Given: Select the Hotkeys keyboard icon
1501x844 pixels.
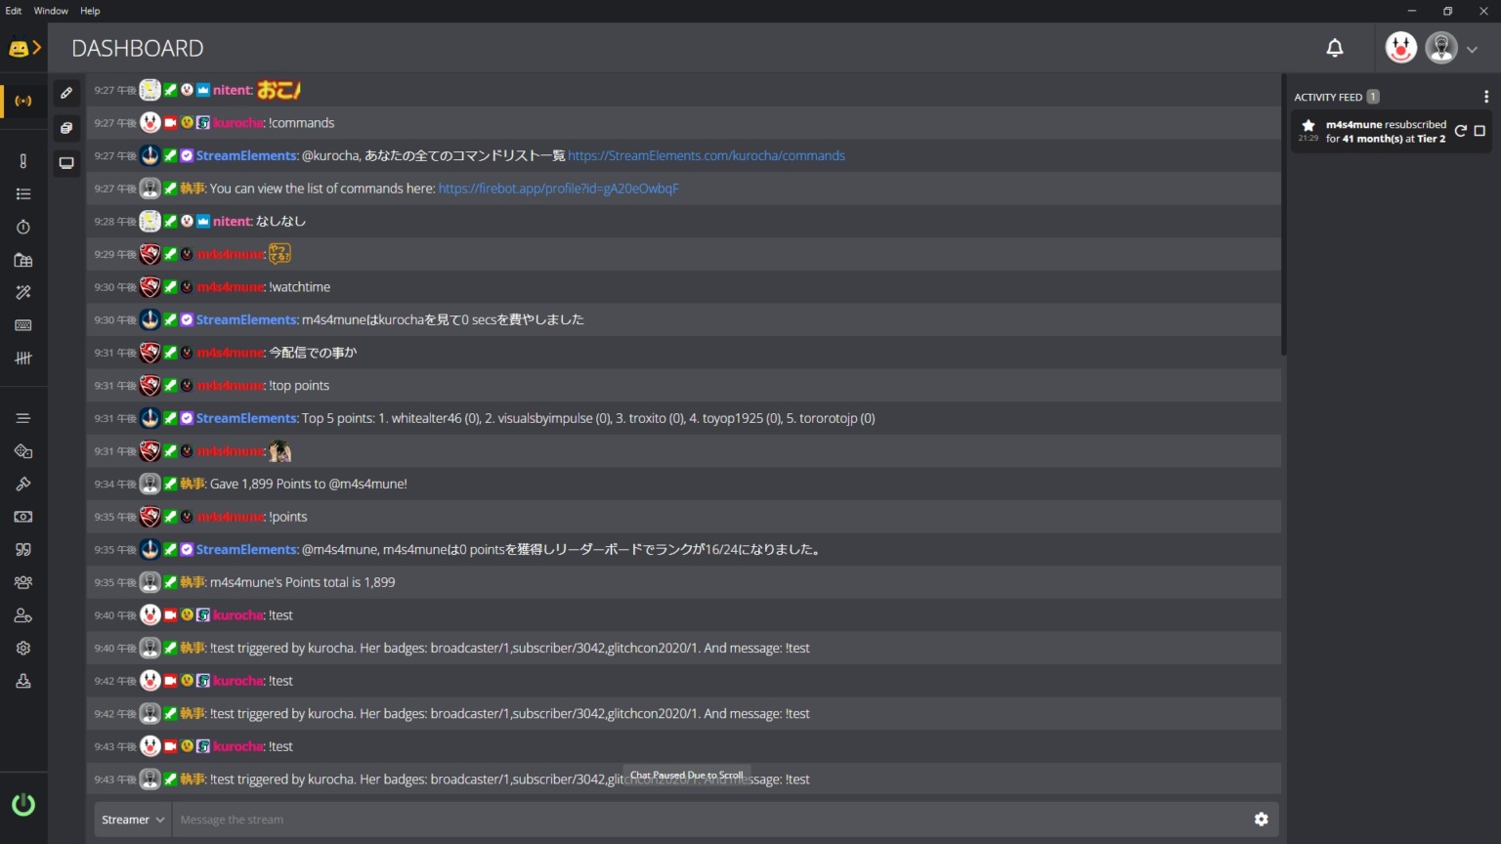Looking at the screenshot, I should 23,325.
